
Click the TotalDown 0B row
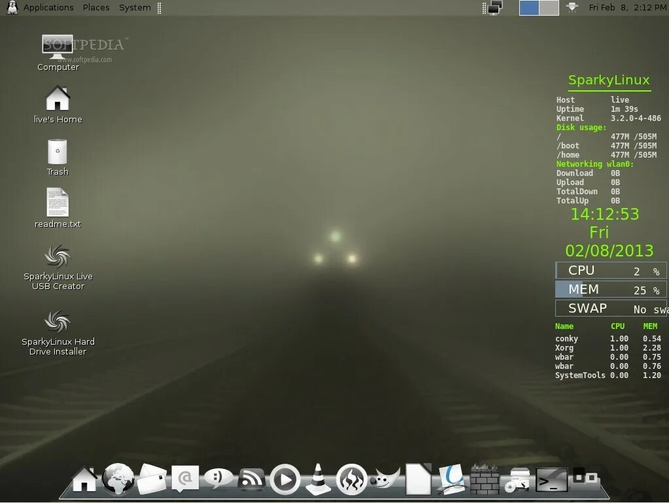(588, 192)
